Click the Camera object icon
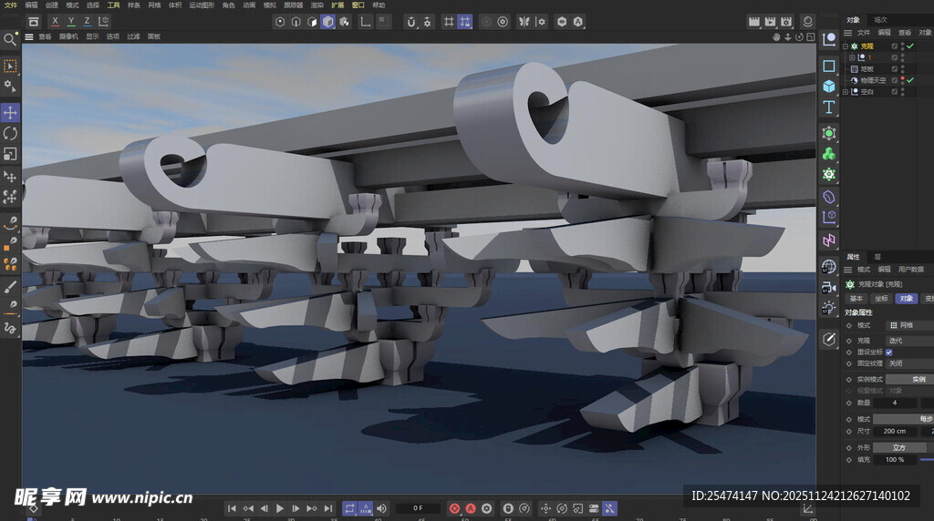The image size is (934, 521). 828,288
